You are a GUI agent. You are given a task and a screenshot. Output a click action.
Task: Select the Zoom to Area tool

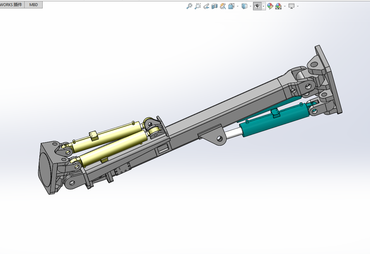point(197,6)
